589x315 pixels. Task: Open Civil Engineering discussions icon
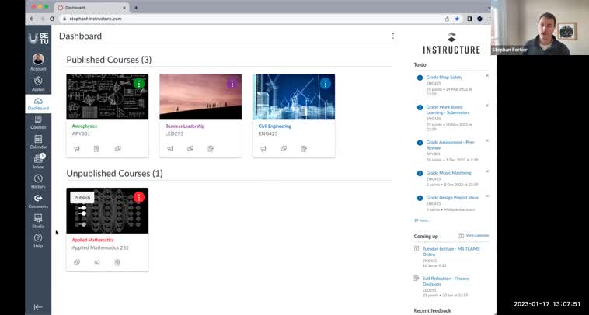click(283, 148)
